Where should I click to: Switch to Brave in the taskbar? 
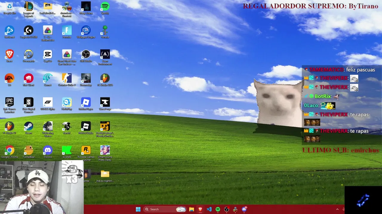200,209
